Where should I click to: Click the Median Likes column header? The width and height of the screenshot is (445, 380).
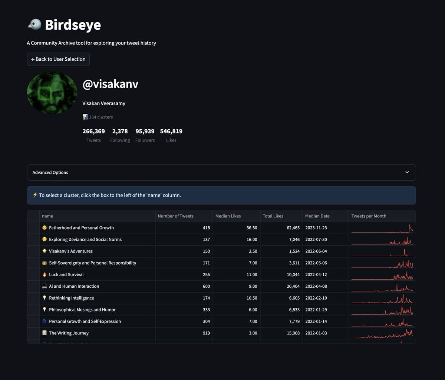coord(228,216)
